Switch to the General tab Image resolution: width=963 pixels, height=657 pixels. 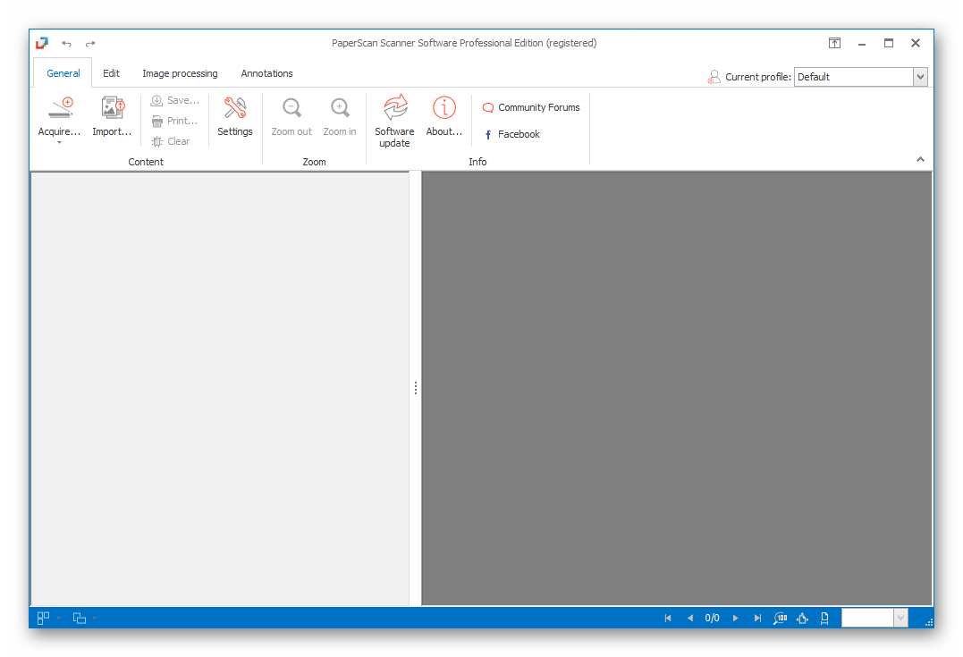click(63, 73)
